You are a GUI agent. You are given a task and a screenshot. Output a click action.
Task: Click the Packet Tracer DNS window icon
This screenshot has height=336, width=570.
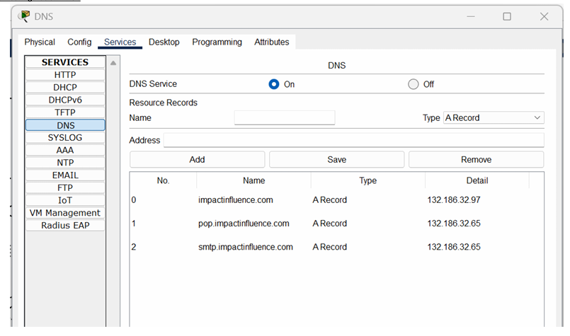pyautogui.click(x=24, y=16)
